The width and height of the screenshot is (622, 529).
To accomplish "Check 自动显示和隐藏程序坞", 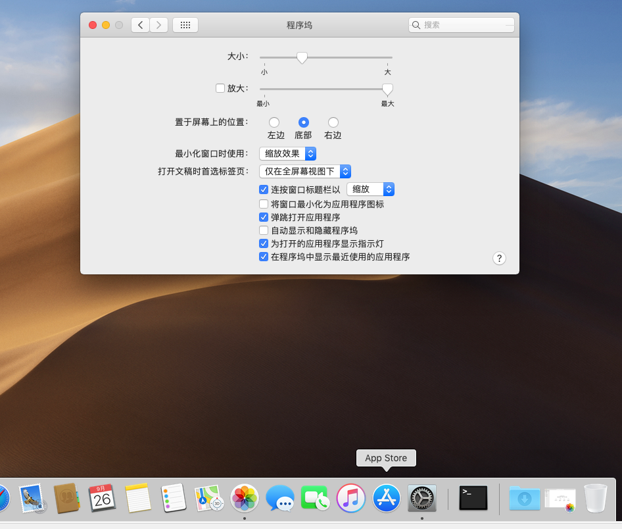I will click(264, 230).
